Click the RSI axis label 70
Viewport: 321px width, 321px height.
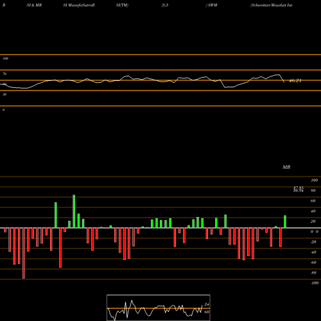(4, 74)
